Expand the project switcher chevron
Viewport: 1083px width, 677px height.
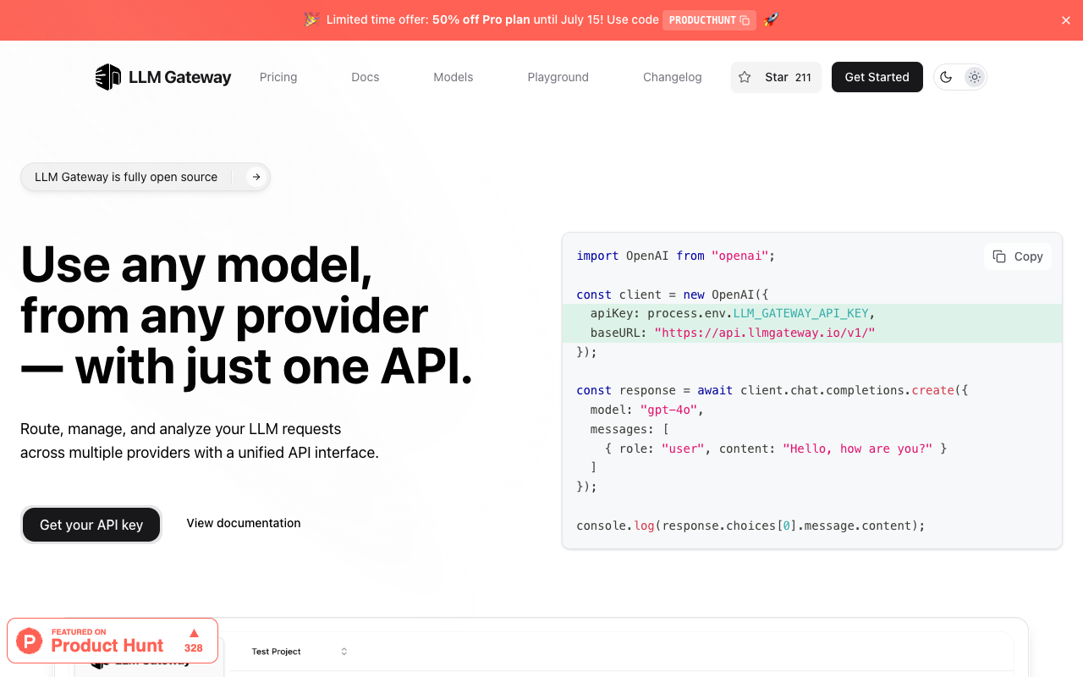(344, 651)
